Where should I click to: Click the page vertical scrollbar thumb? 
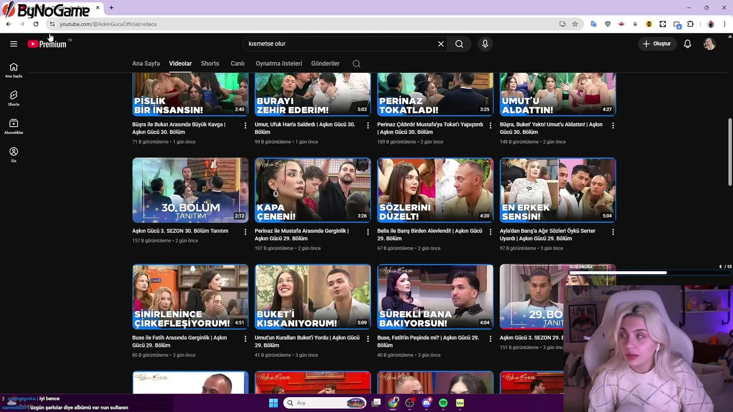coord(730,152)
